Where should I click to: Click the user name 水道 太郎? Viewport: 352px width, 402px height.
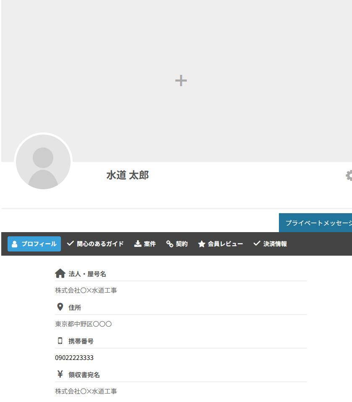click(x=127, y=175)
